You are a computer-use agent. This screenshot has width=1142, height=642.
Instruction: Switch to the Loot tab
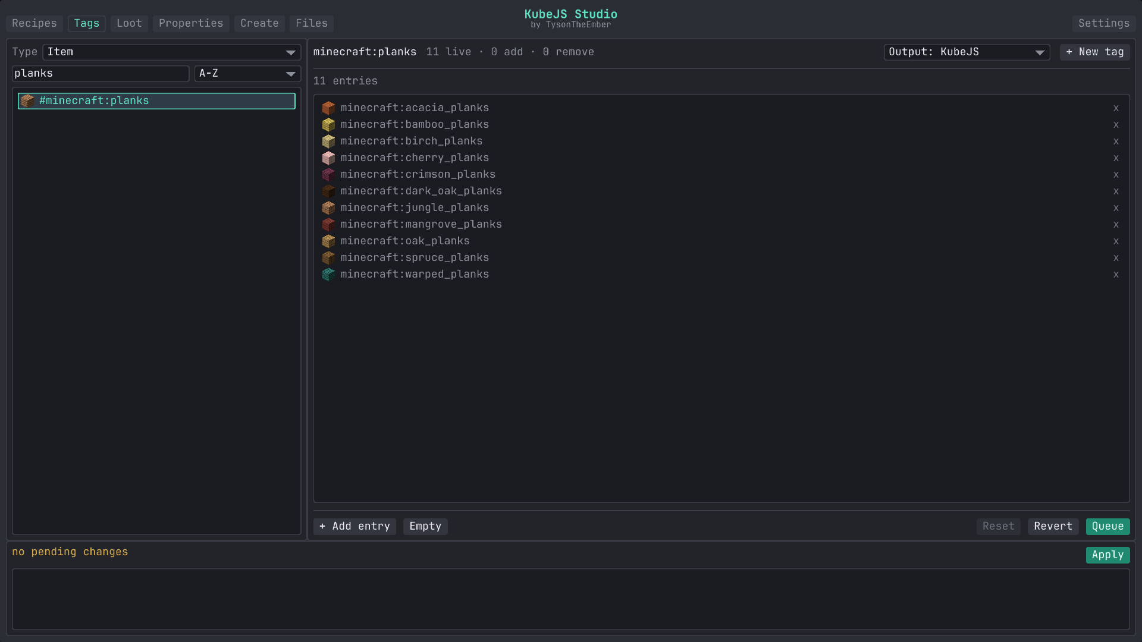129,23
